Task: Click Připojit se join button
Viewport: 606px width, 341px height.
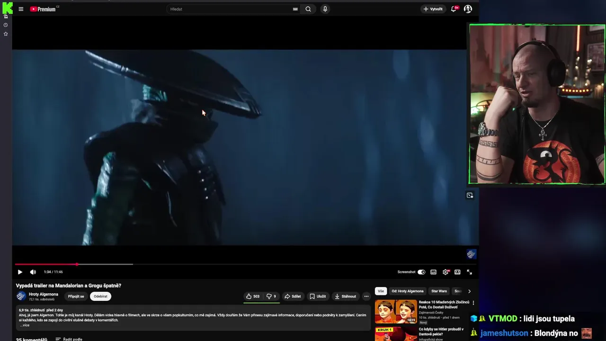Action: [x=76, y=296]
